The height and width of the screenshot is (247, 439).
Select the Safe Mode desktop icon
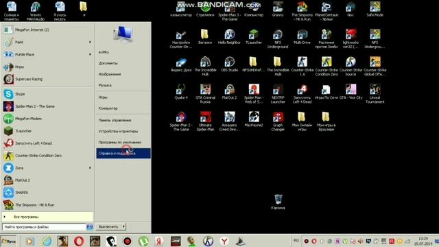coord(375,9)
